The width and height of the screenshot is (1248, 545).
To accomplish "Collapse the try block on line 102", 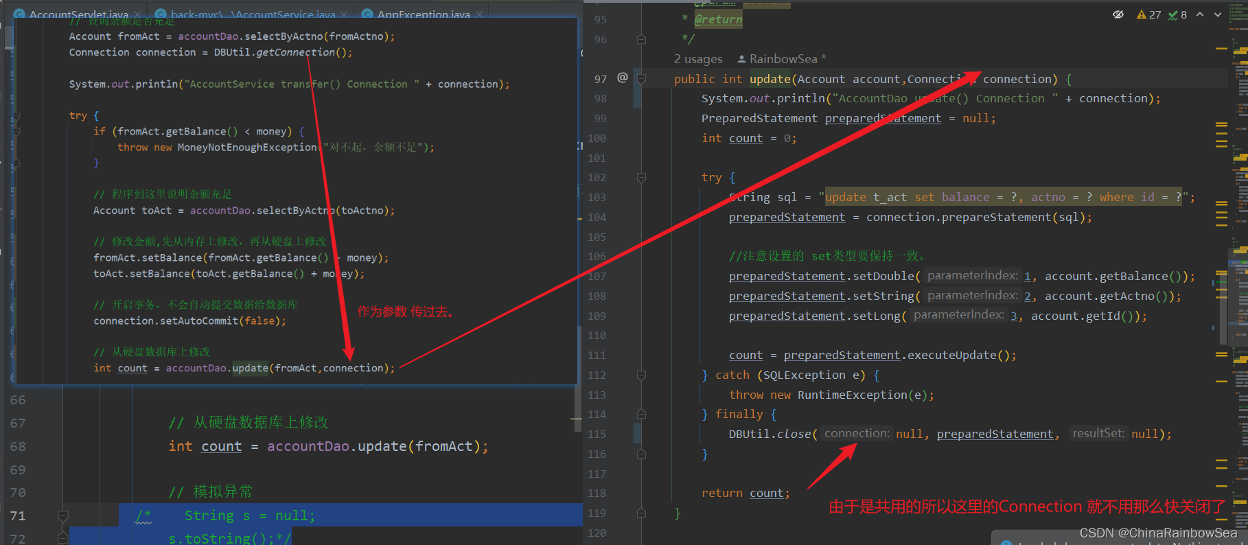I will coord(641,178).
